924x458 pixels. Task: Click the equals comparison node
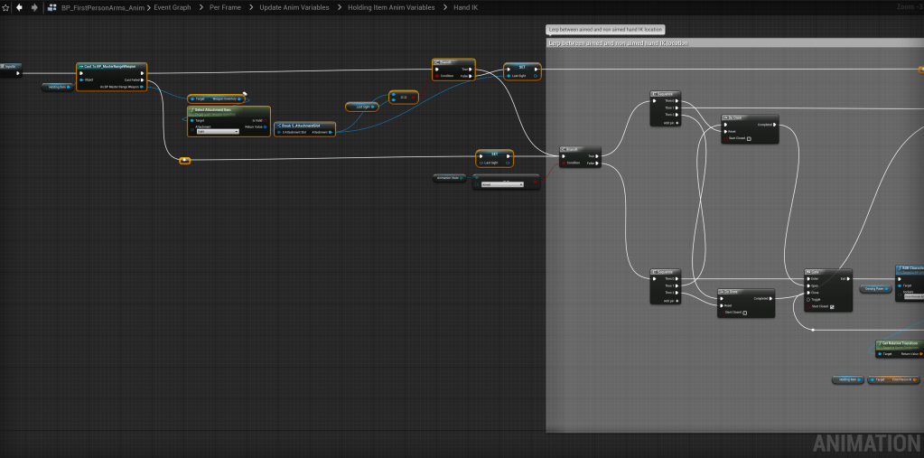click(x=404, y=97)
